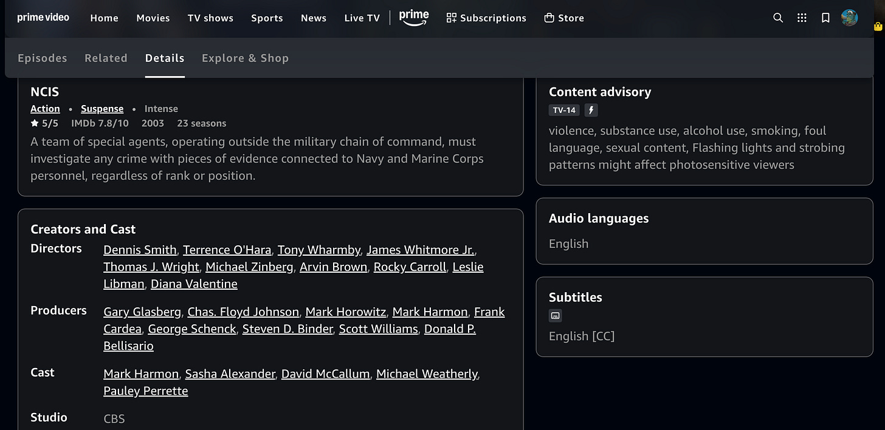
Task: Open director Tony Wharmby's page
Action: point(319,250)
